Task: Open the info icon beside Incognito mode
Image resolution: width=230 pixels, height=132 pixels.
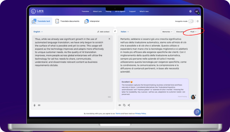Action: pyautogui.click(x=197, y=21)
